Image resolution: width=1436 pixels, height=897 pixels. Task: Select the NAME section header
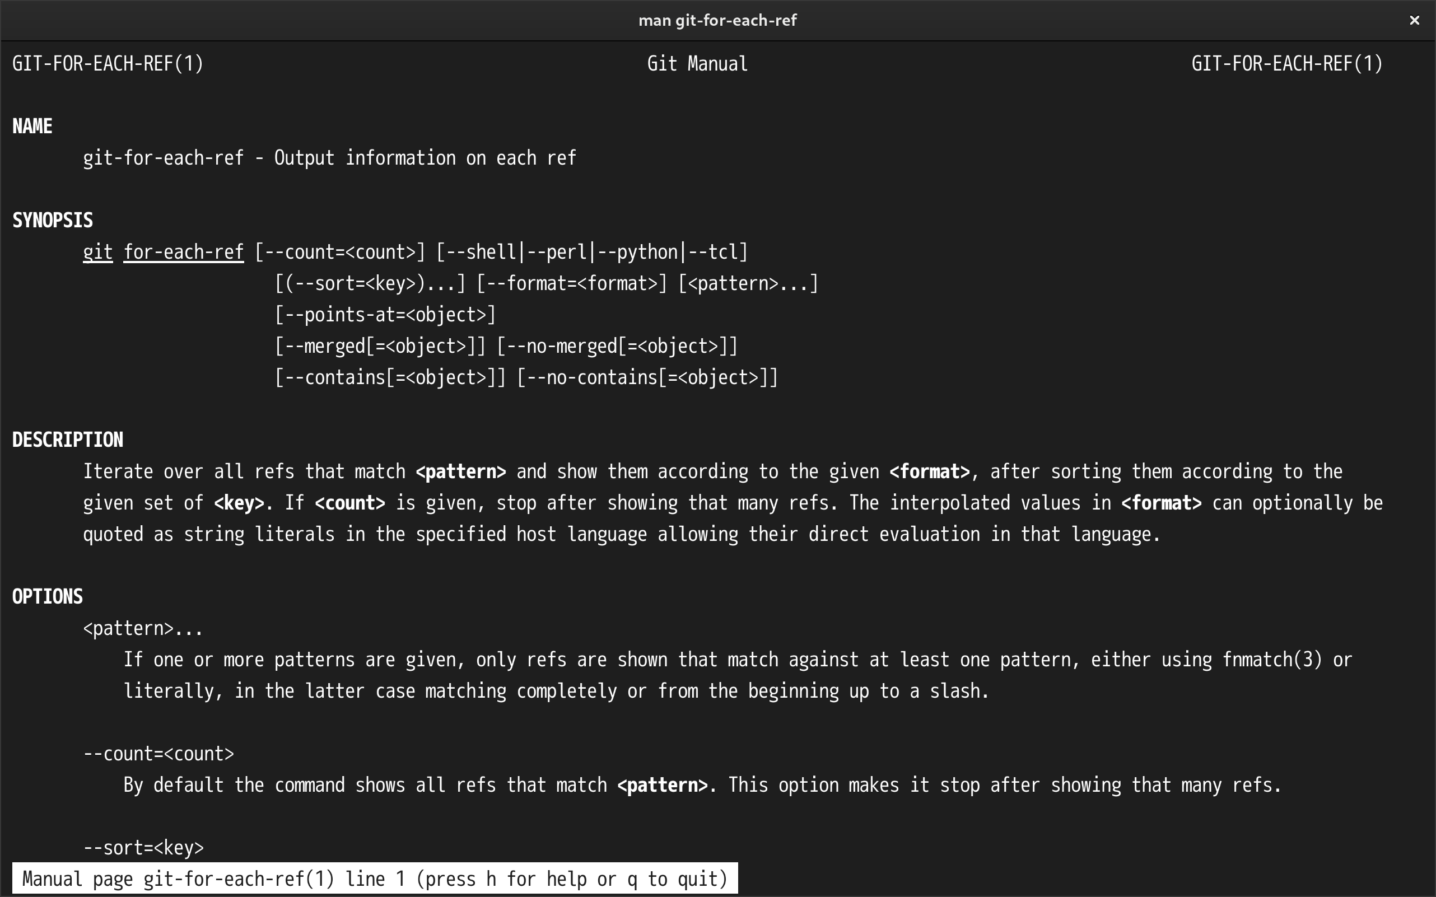(31, 125)
